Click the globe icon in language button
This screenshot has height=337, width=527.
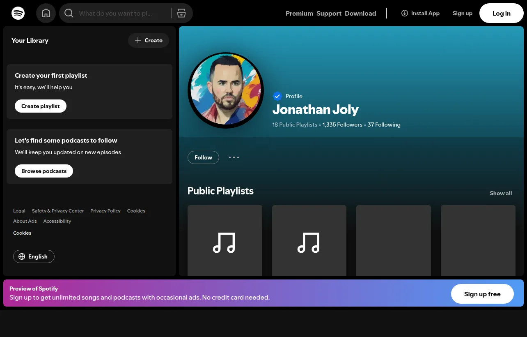point(22,256)
